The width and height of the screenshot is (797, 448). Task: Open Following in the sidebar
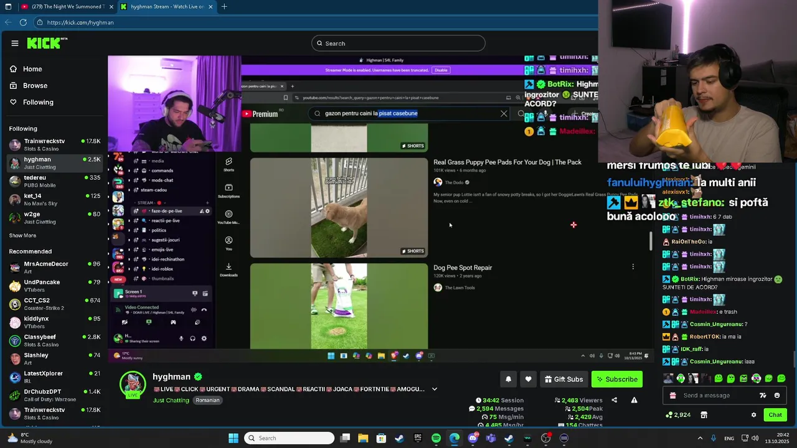38,102
